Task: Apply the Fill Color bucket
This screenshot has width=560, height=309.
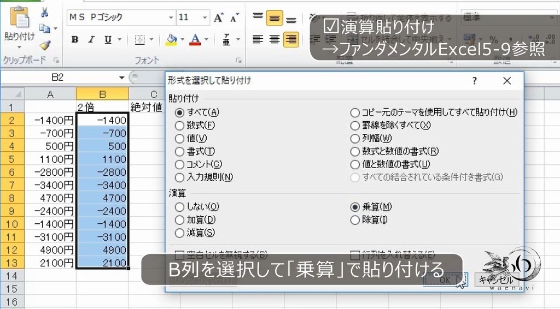Action: [x=171, y=39]
